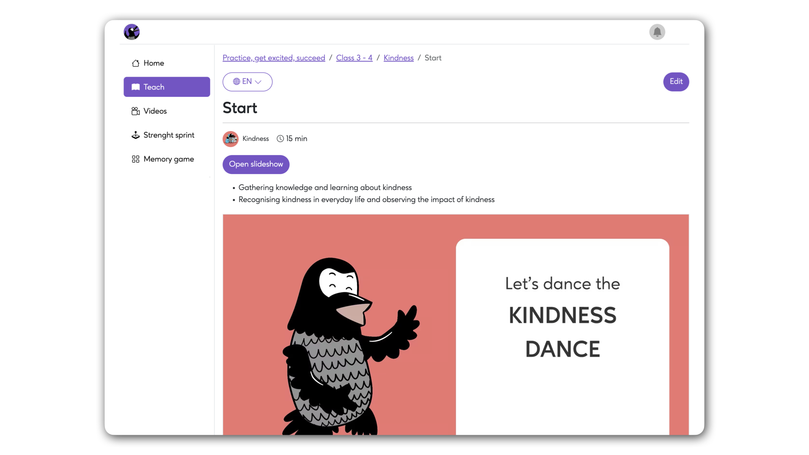Open the EN language dropdown
Screen dimensions: 809x455
click(x=247, y=82)
